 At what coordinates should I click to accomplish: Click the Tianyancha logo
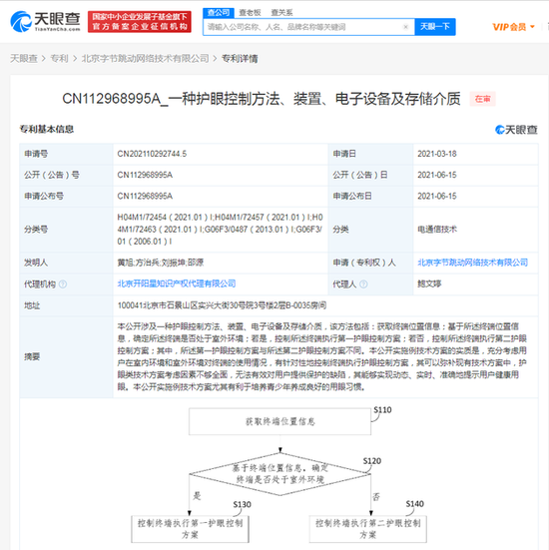click(45, 21)
